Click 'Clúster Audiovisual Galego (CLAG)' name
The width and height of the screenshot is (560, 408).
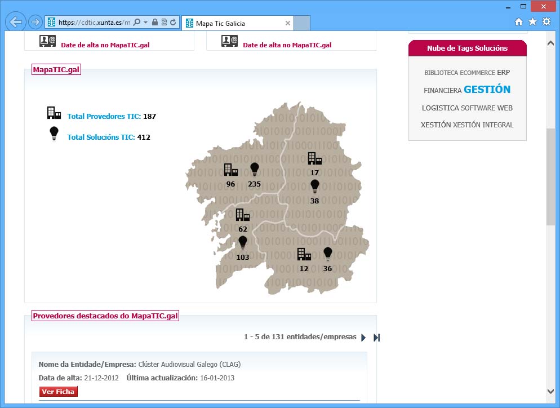coord(189,365)
